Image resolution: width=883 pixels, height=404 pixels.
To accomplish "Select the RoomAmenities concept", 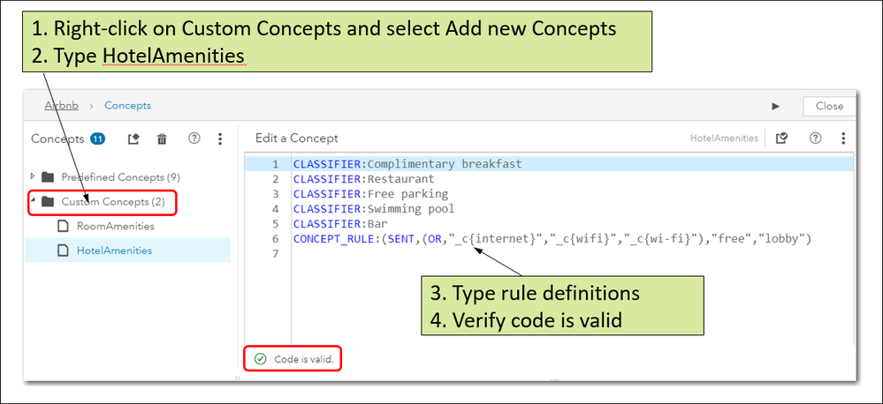I will point(116,226).
